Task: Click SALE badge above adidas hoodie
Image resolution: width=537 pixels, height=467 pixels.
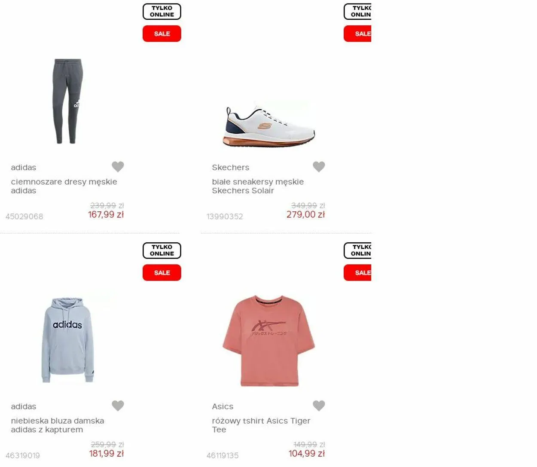Action: click(162, 272)
